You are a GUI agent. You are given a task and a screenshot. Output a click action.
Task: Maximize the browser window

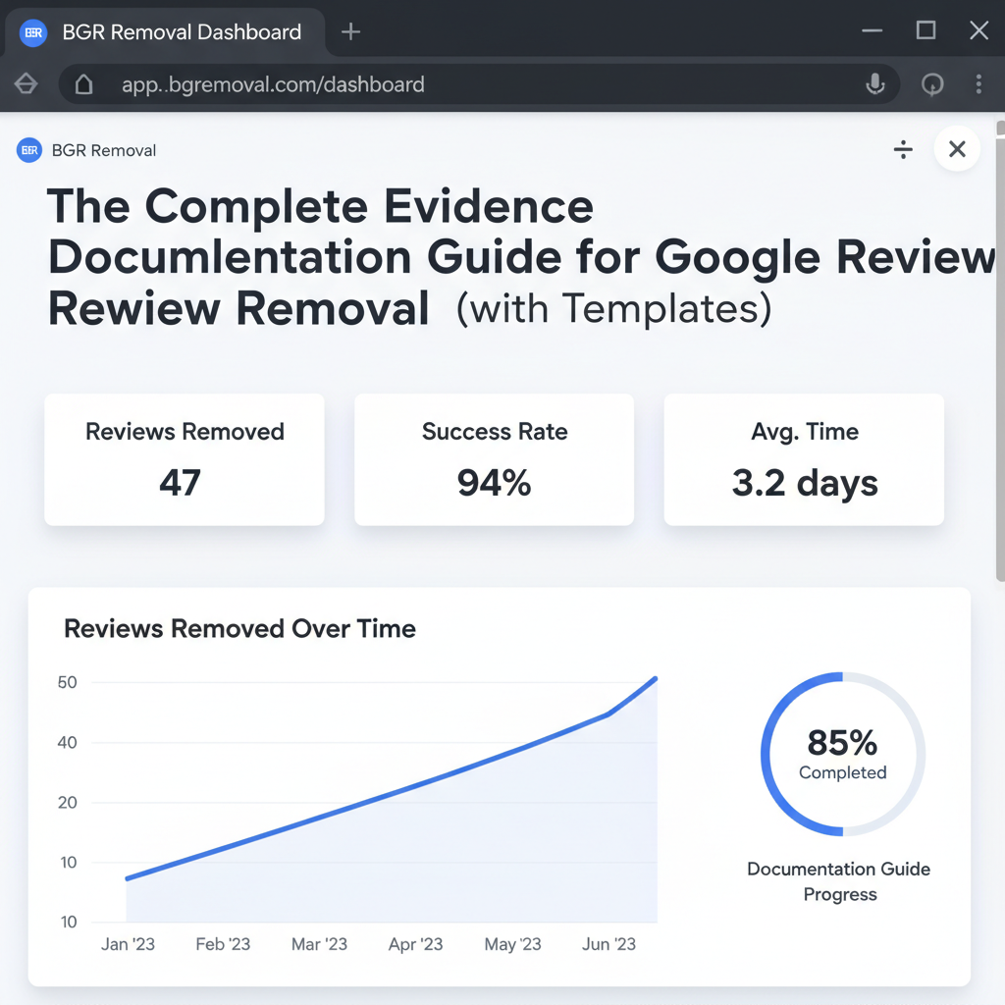[x=926, y=30]
